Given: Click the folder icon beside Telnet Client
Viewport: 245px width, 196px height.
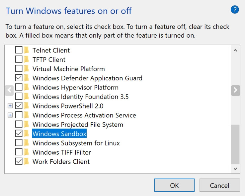Looking at the screenshot, I should coord(27,50).
